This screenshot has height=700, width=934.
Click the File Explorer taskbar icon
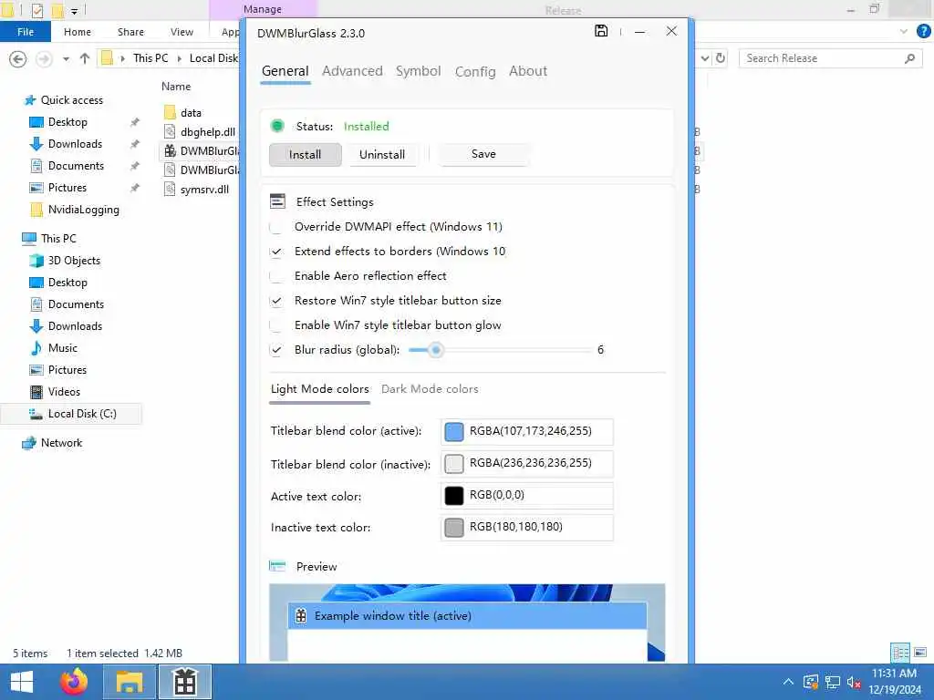(130, 682)
